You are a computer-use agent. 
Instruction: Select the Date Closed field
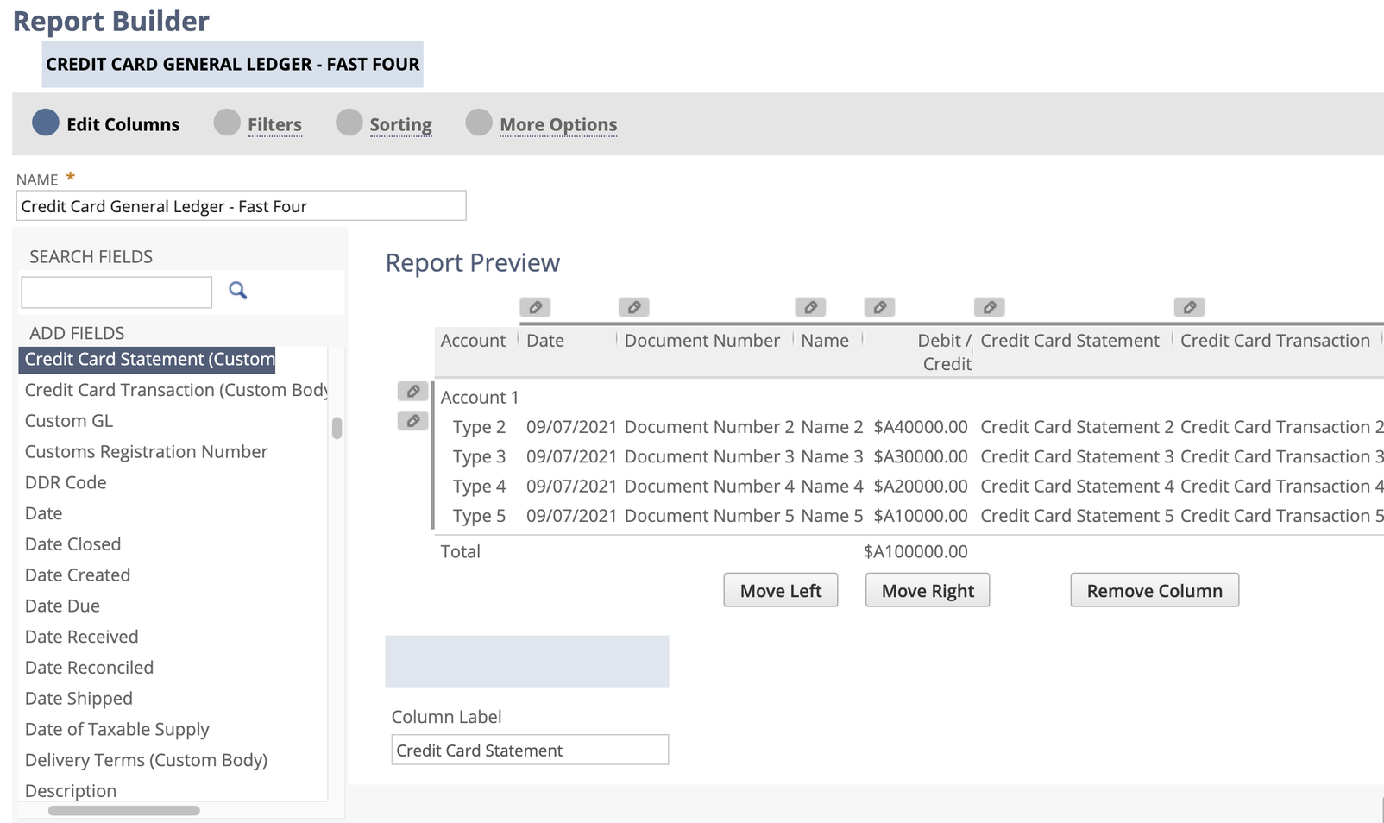pyautogui.click(x=73, y=544)
